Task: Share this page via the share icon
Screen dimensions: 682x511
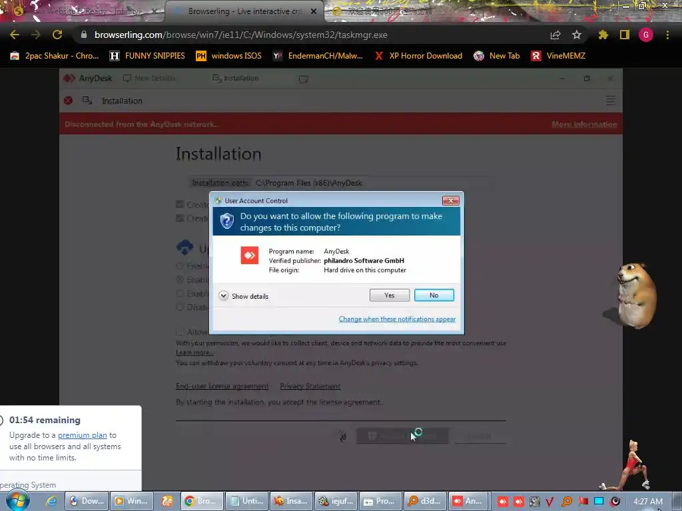Action: (x=555, y=35)
